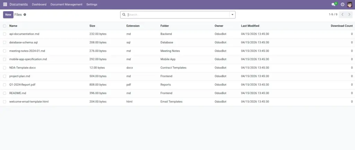Click the Meeting Notes folder cell
The image size is (355, 150).
[x=170, y=51]
